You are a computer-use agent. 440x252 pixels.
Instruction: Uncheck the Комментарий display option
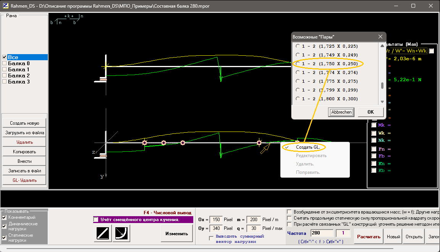click(4, 217)
